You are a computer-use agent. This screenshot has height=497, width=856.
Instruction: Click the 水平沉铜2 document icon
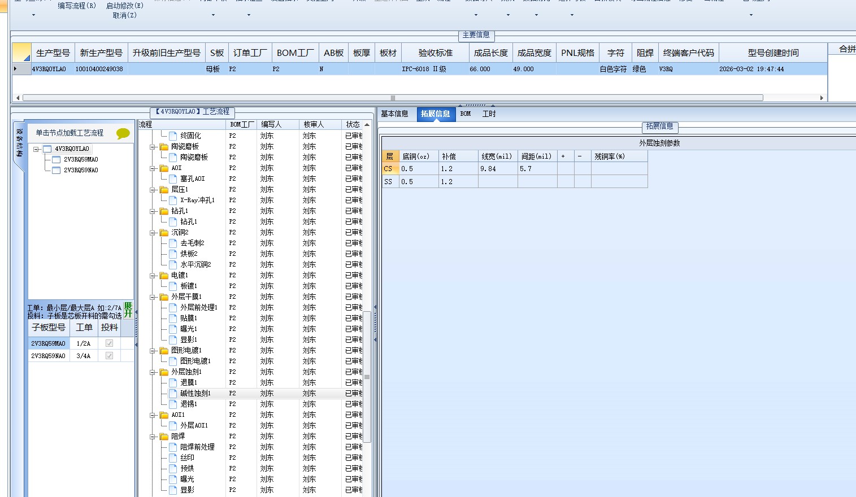pos(173,264)
